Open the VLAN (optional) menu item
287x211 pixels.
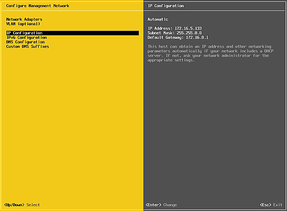click(23, 23)
